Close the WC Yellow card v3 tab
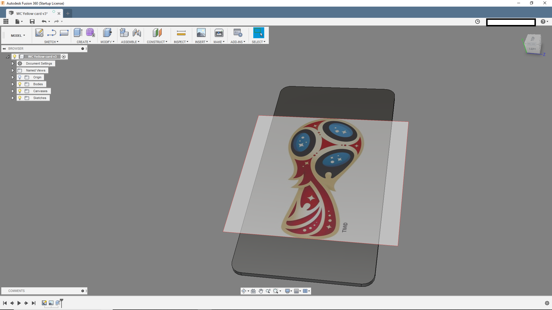552x310 pixels. 59,13
